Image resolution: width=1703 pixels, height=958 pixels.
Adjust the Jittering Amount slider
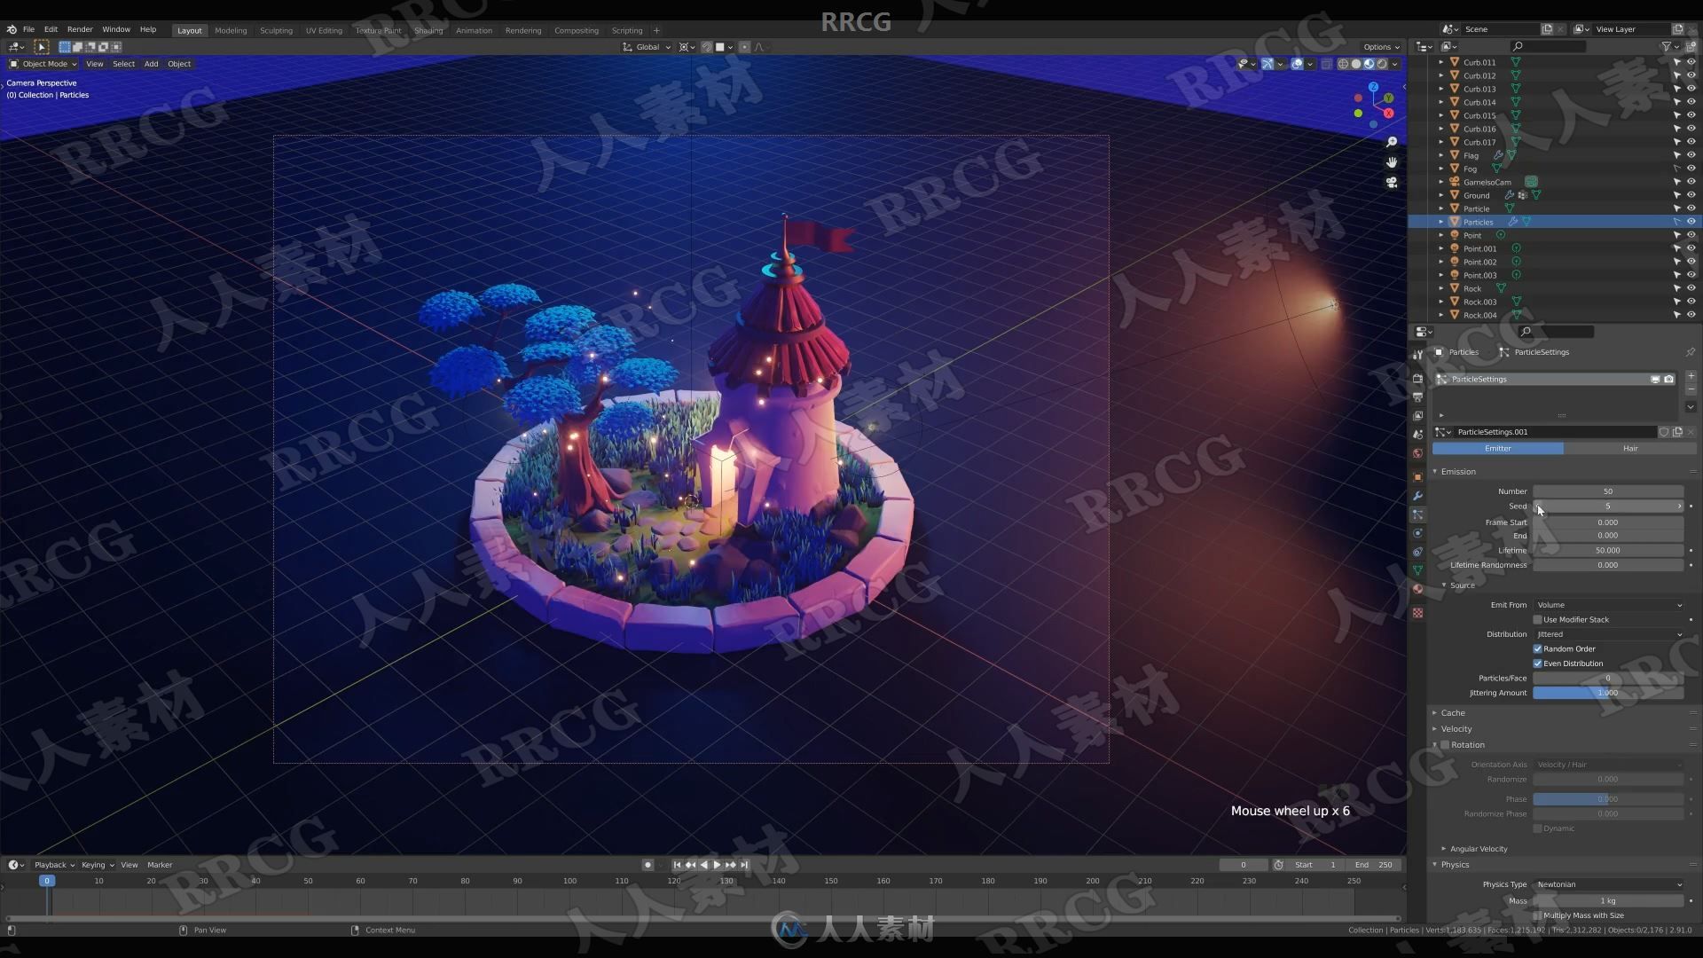(1608, 693)
